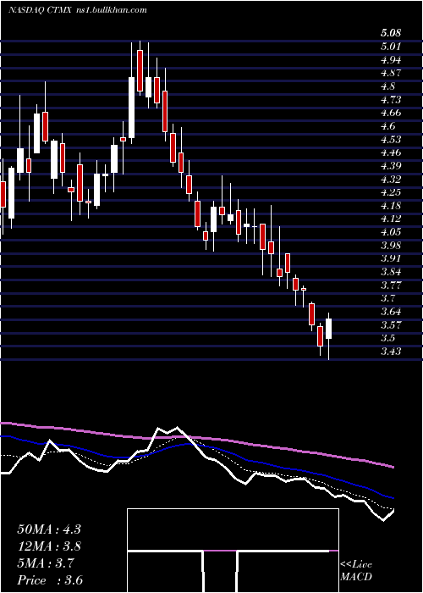
Task: Click the 4.05 price level label
Action: pos(391,232)
